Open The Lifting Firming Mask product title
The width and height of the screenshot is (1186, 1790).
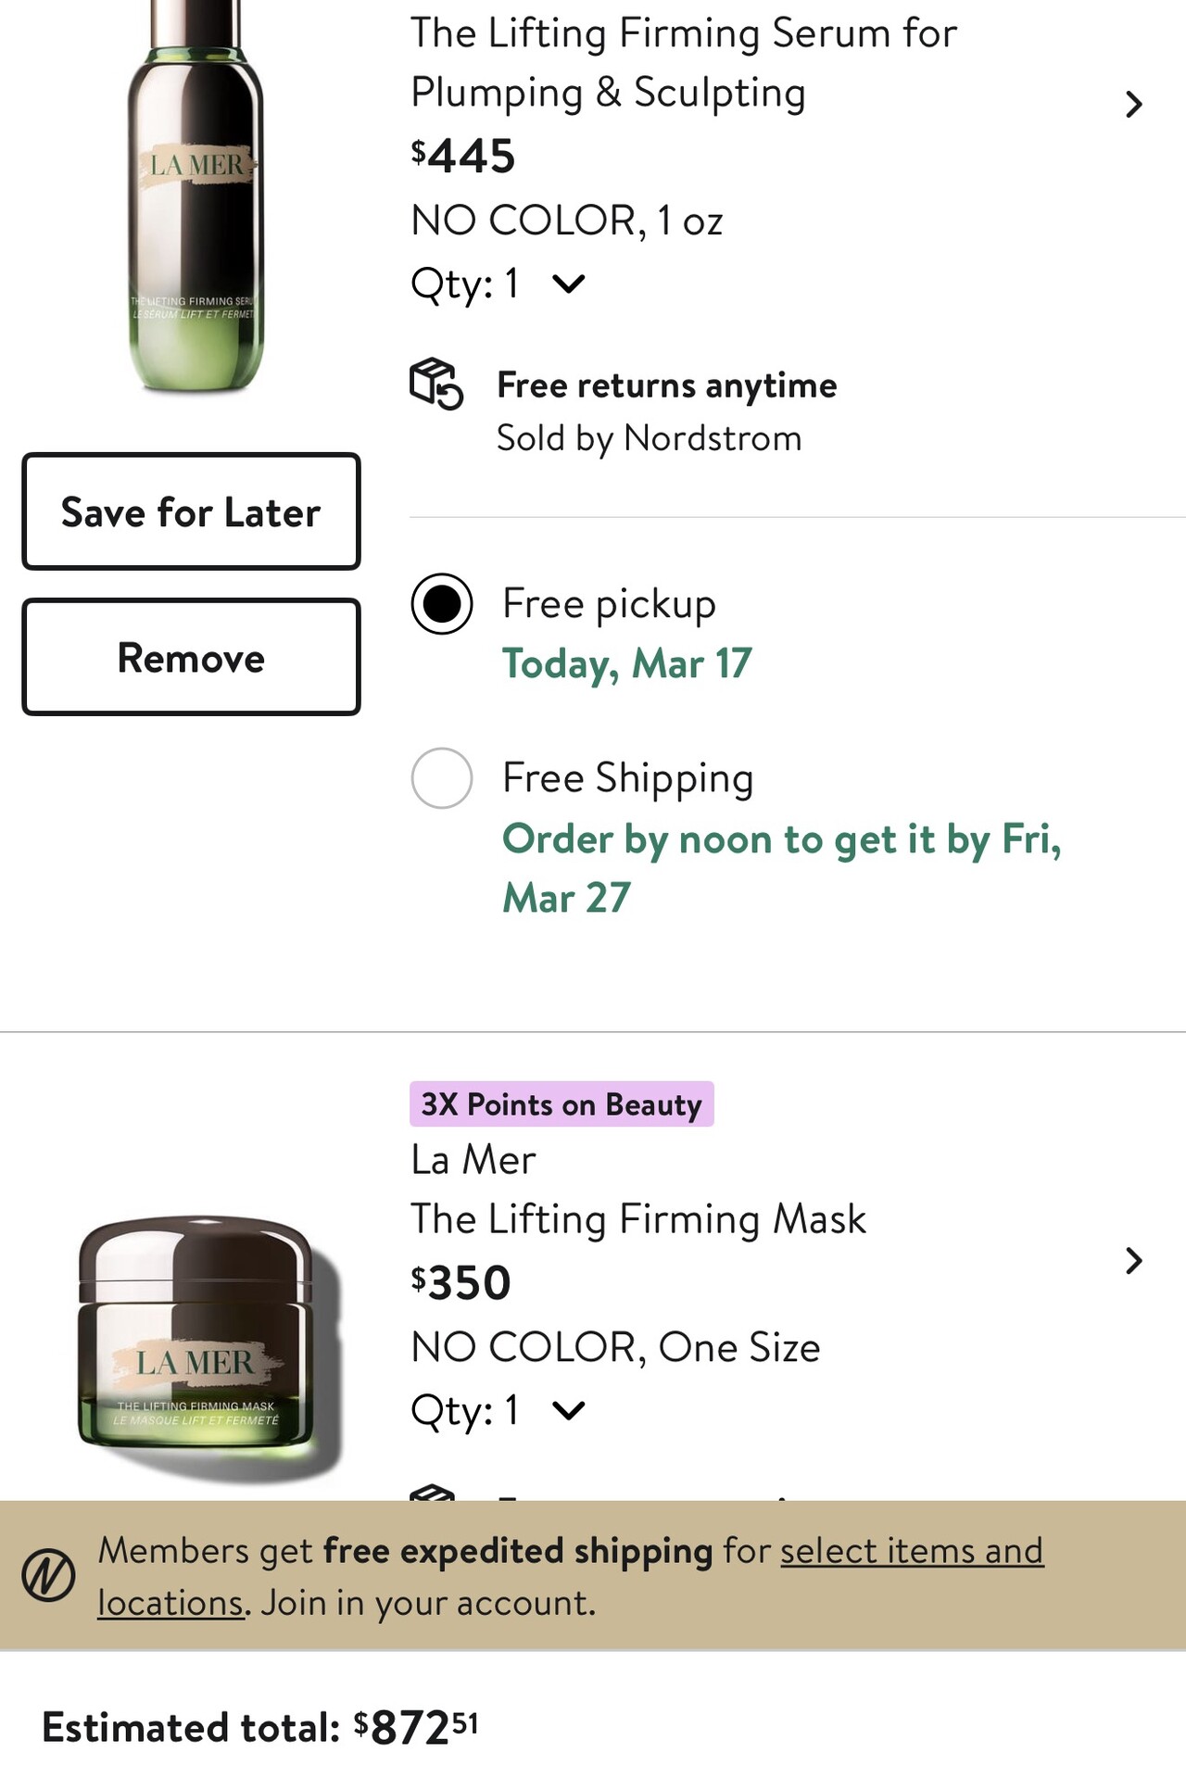(638, 1219)
